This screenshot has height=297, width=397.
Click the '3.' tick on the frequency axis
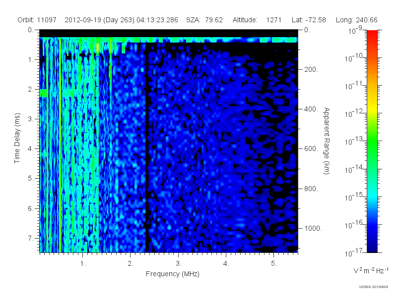(x=179, y=264)
